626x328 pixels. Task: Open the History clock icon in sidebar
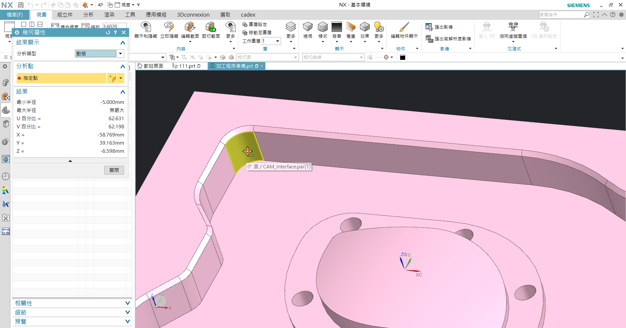pos(6,176)
